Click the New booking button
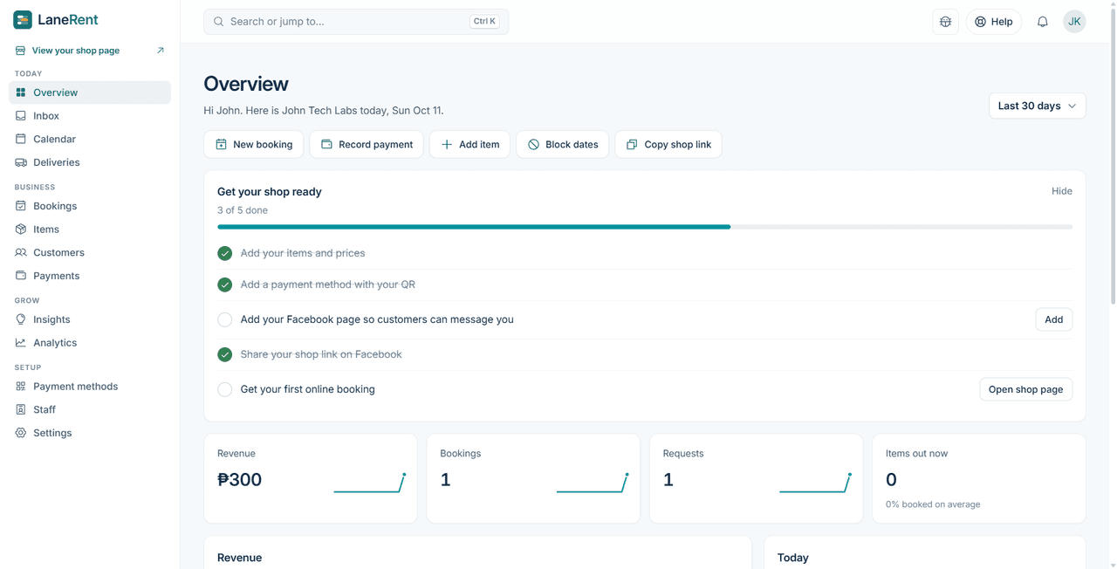This screenshot has height=569, width=1117. [x=254, y=144]
